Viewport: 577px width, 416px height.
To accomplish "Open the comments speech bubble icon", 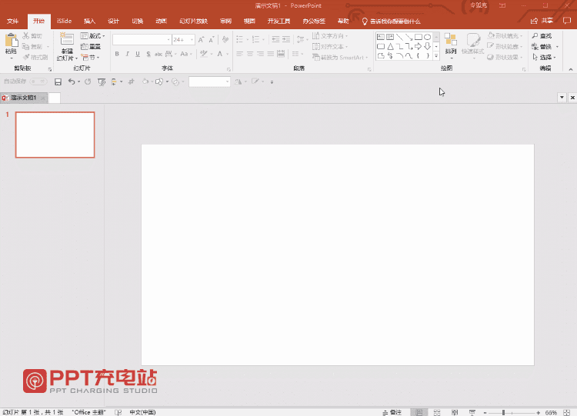I will pos(567,21).
